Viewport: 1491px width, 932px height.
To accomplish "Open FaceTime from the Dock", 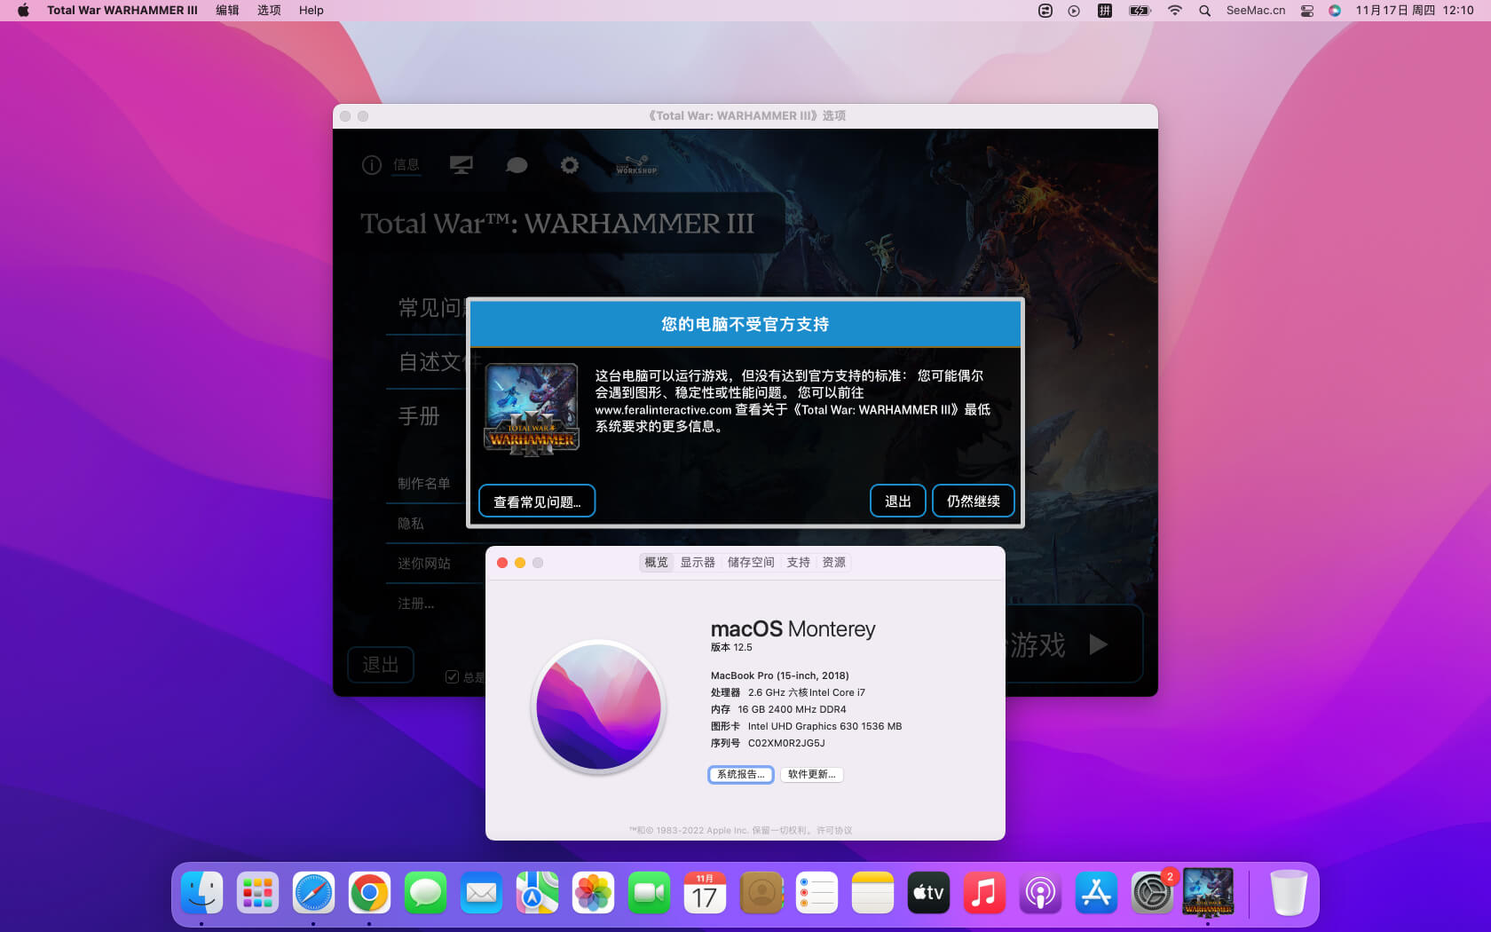I will [x=649, y=893].
